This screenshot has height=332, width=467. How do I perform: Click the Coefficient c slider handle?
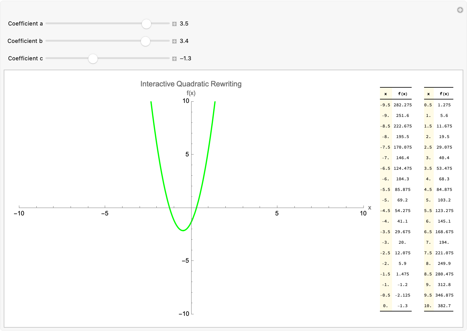93,58
